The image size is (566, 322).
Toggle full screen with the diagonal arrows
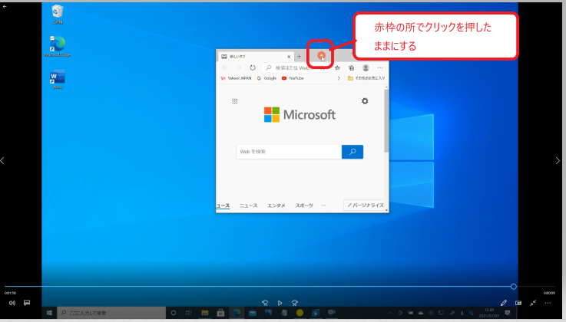pyautogui.click(x=533, y=303)
